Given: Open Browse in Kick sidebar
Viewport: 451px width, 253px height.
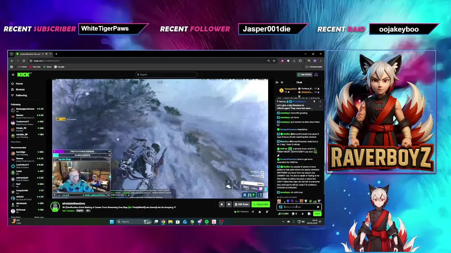Looking at the screenshot, I should tap(18, 90).
